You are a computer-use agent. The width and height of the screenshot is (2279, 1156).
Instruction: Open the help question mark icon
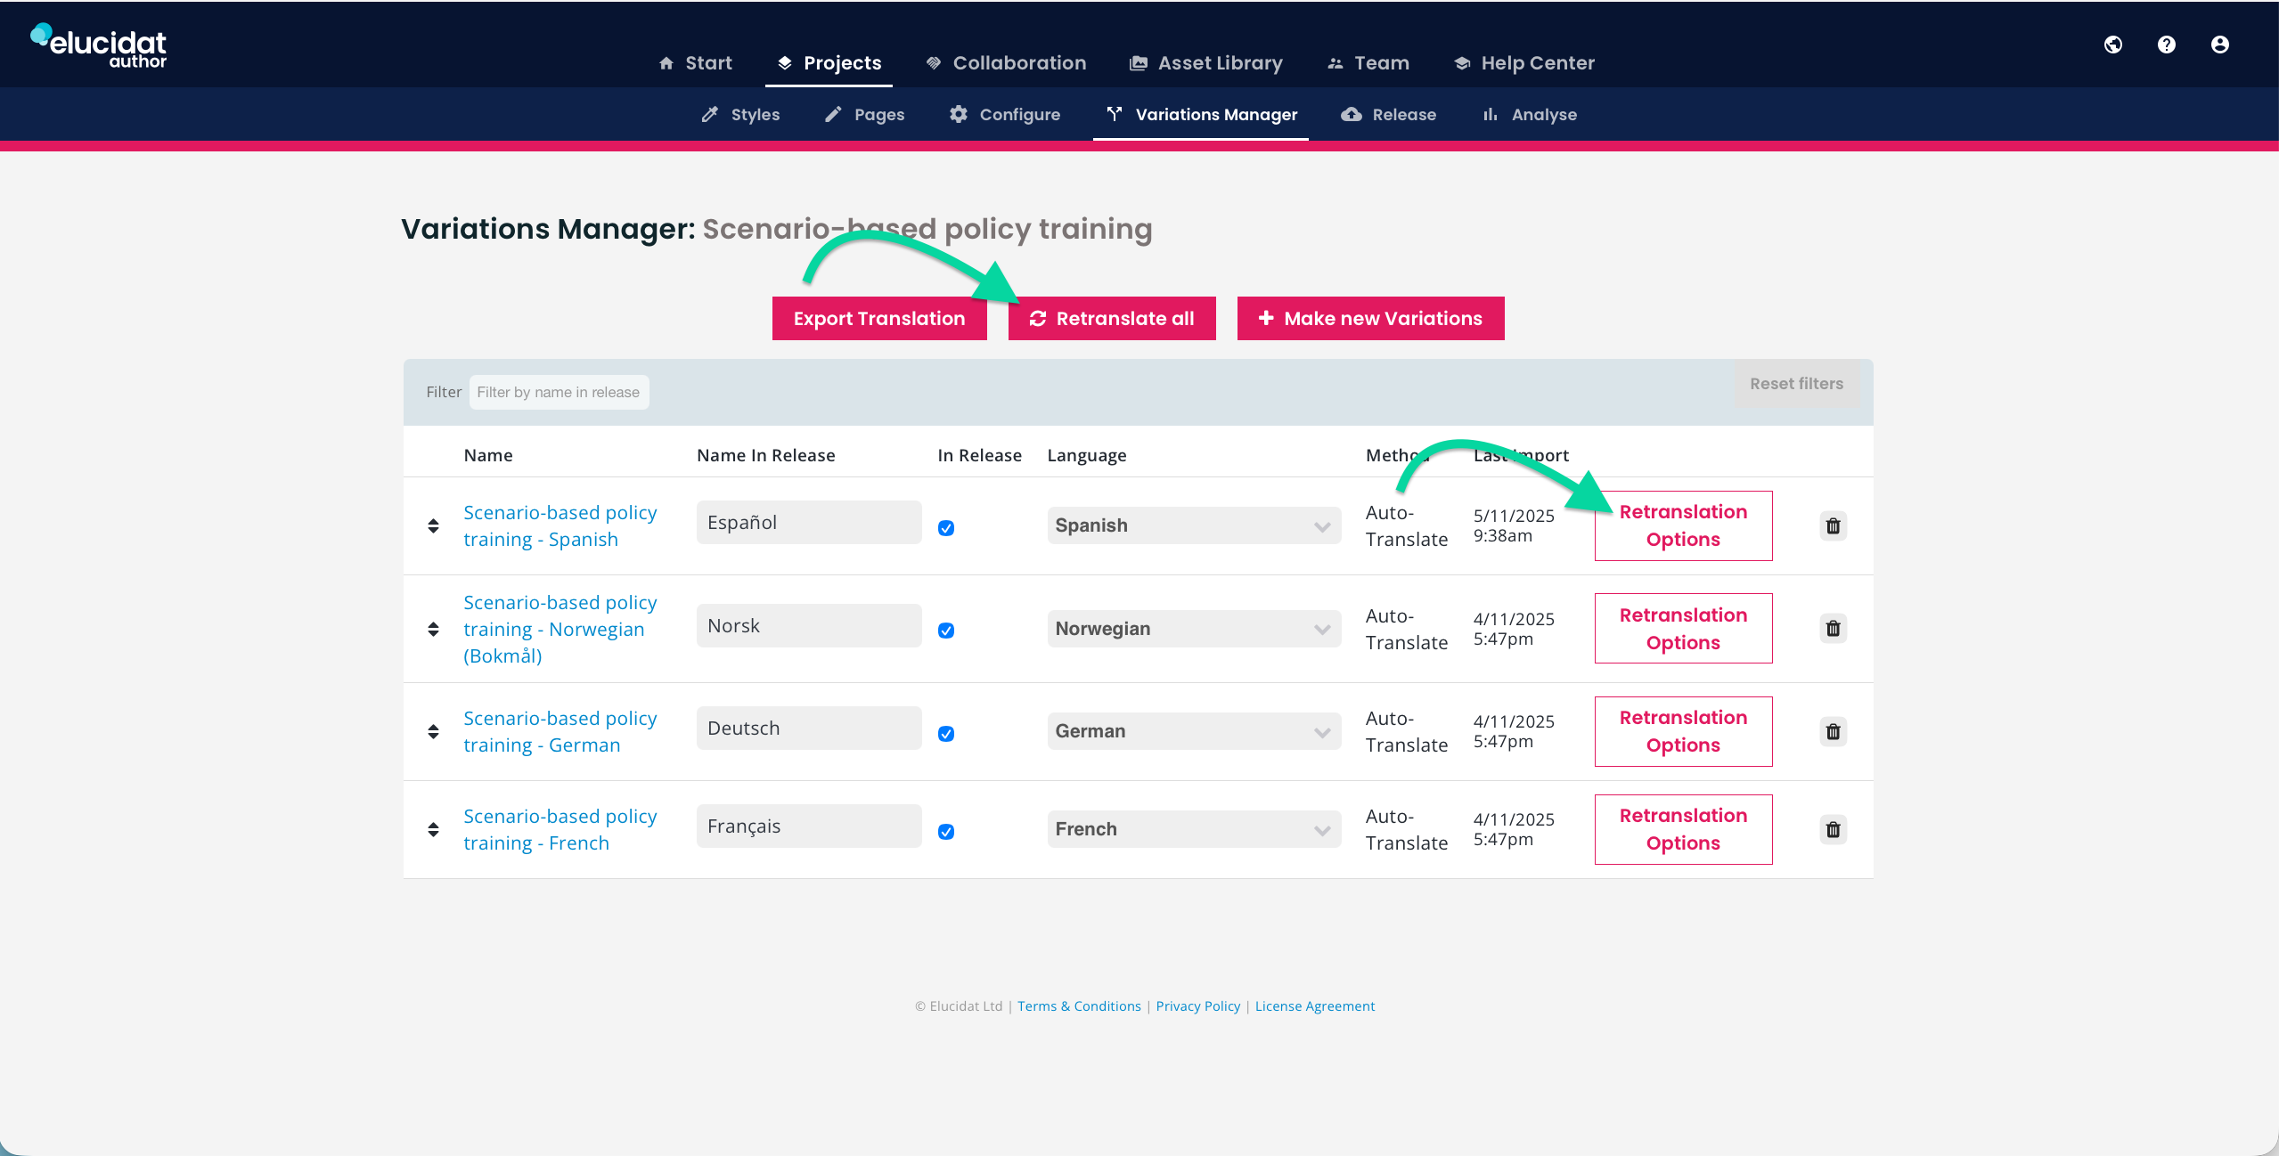click(2167, 45)
